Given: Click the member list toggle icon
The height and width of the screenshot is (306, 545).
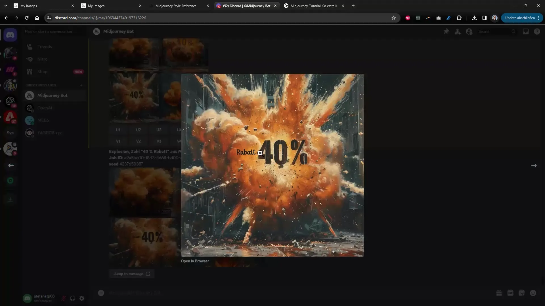Looking at the screenshot, I should coord(469,31).
